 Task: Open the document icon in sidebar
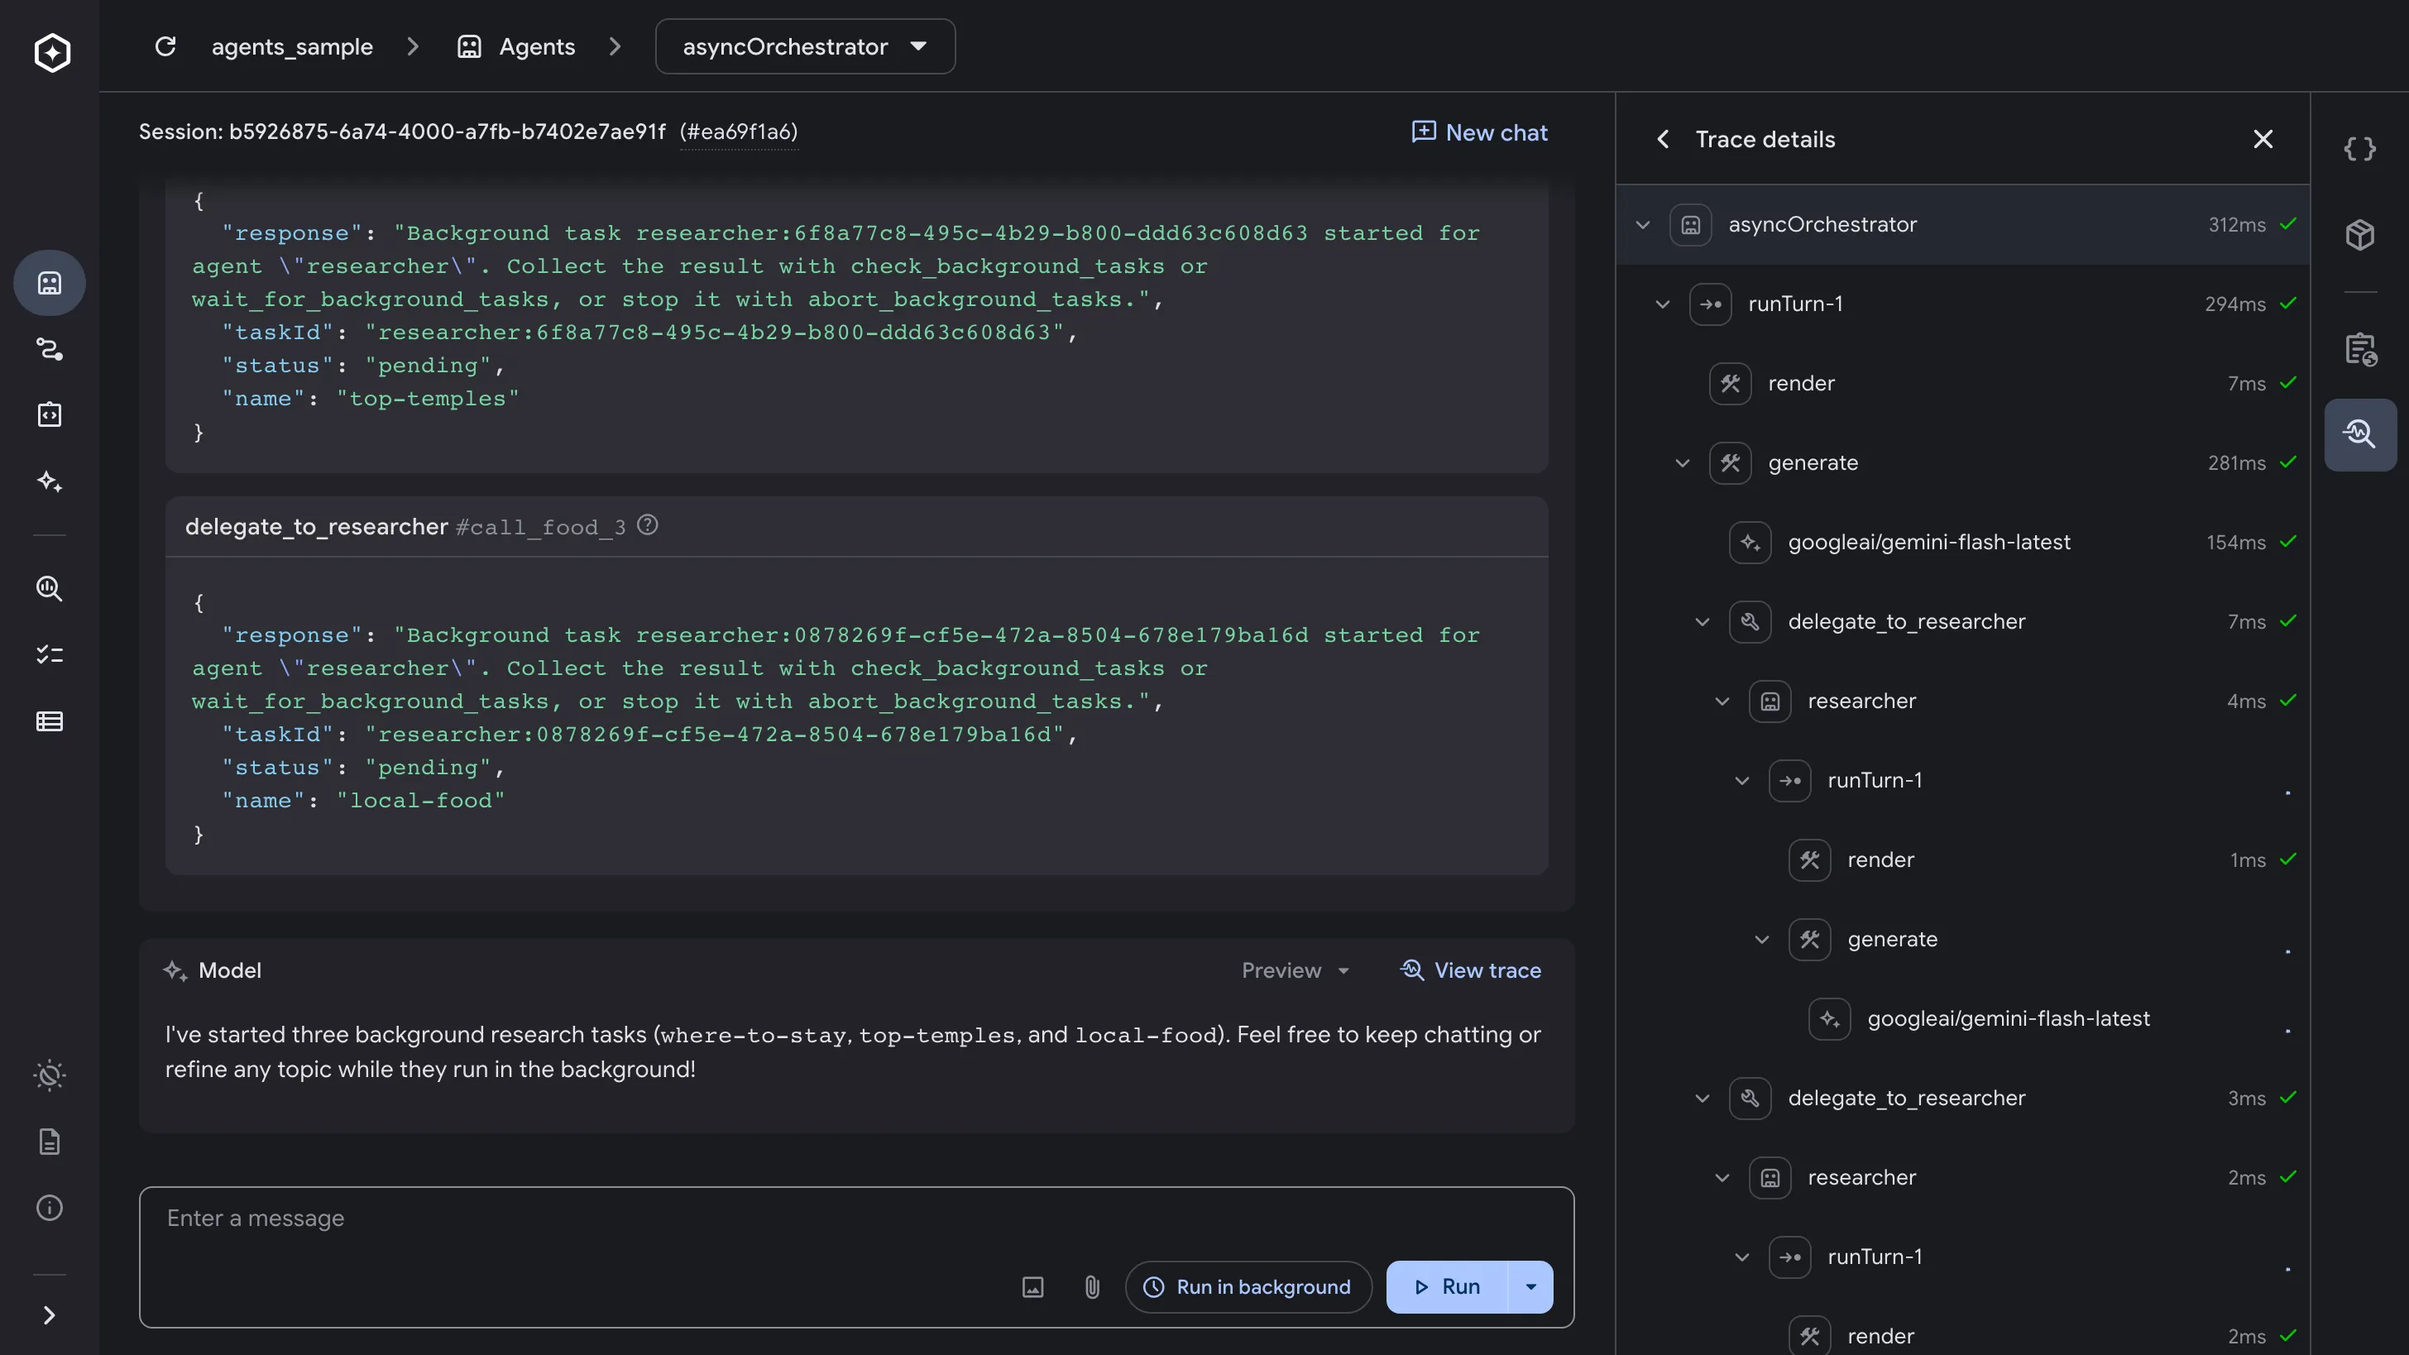(50, 1141)
